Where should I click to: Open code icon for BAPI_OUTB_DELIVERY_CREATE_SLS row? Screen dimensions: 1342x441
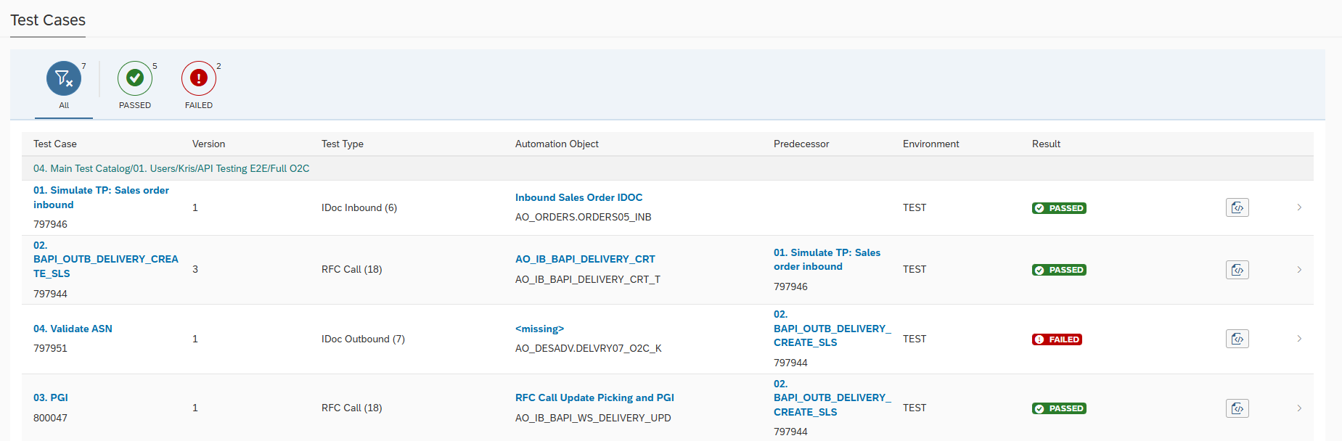coord(1237,270)
